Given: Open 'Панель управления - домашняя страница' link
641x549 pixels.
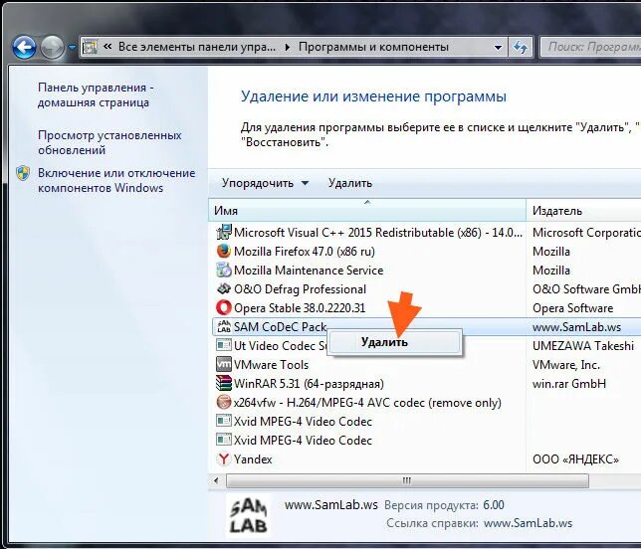Looking at the screenshot, I should coord(96,94).
